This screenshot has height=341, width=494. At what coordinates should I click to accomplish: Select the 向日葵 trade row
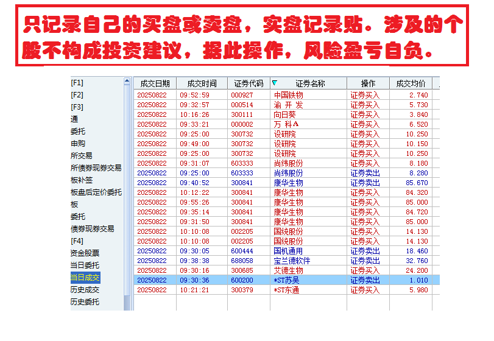(286, 114)
